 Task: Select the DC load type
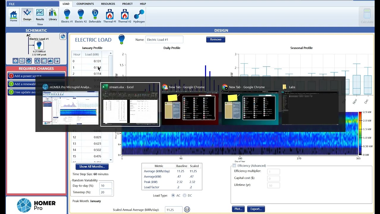coord(185,195)
